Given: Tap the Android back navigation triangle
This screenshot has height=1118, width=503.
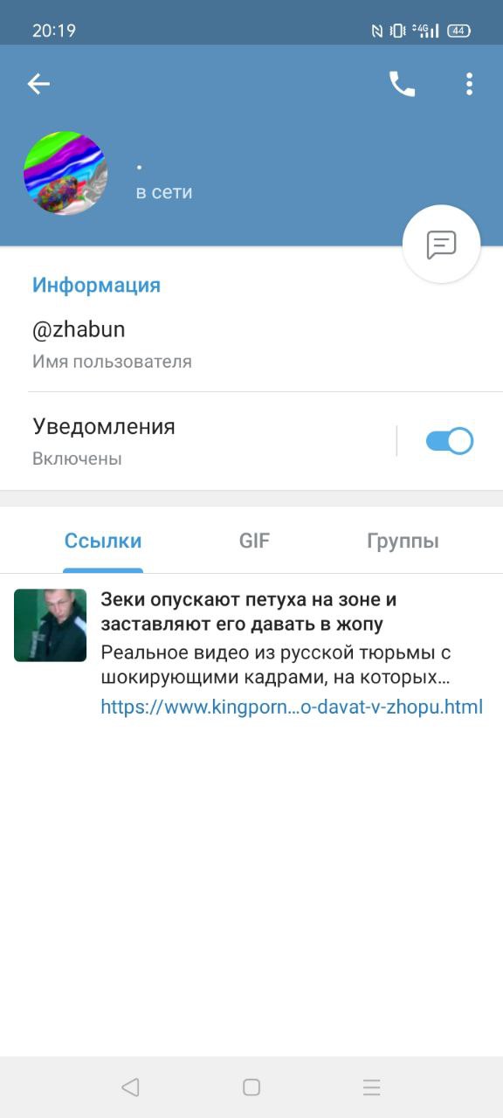Looking at the screenshot, I should point(130,1087).
